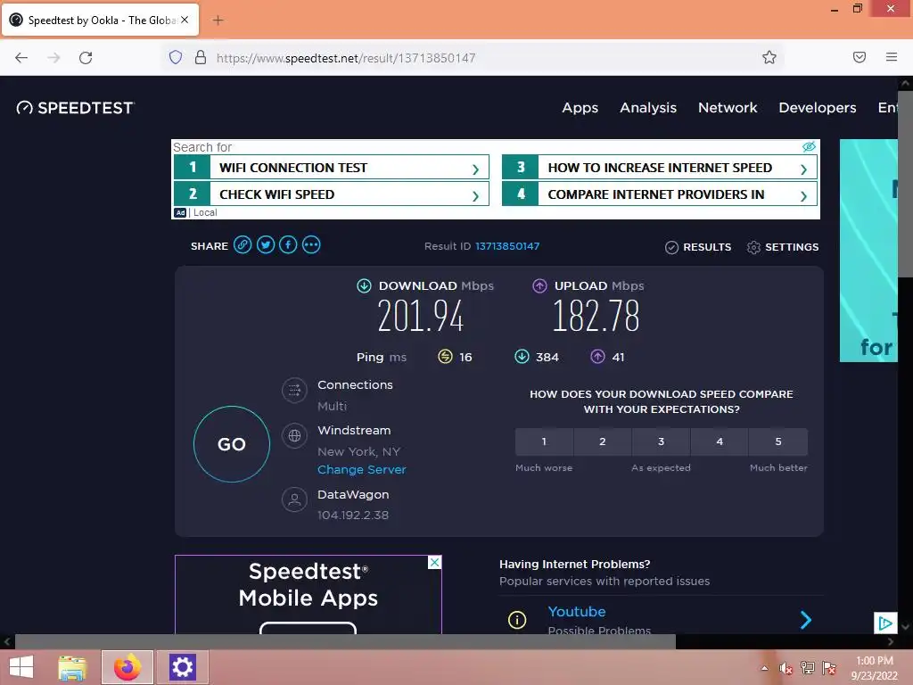Go back to previous page
The width and height of the screenshot is (913, 685).
(x=21, y=57)
